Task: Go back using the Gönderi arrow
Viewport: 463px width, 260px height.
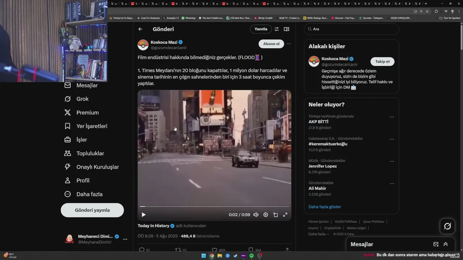Action: (140, 29)
